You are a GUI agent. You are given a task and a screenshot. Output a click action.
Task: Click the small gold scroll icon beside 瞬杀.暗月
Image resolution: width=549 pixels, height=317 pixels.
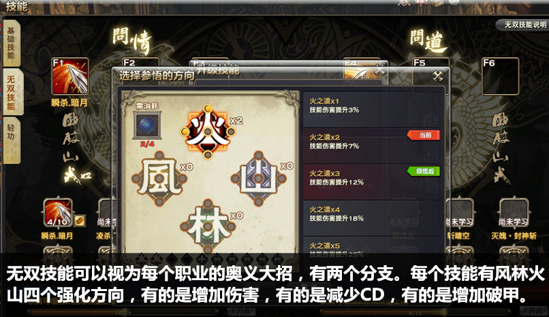[80, 221]
